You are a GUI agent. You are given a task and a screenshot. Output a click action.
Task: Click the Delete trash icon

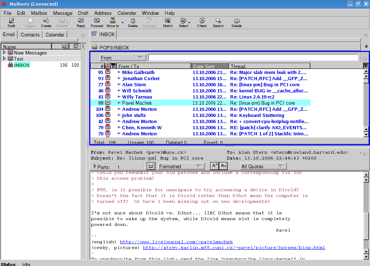point(133,22)
